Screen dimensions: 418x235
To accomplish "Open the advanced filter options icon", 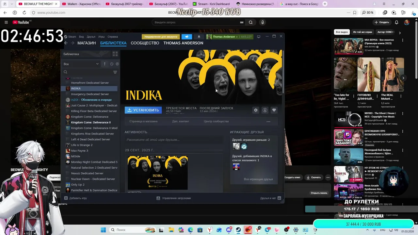I will pyautogui.click(x=115, y=72).
